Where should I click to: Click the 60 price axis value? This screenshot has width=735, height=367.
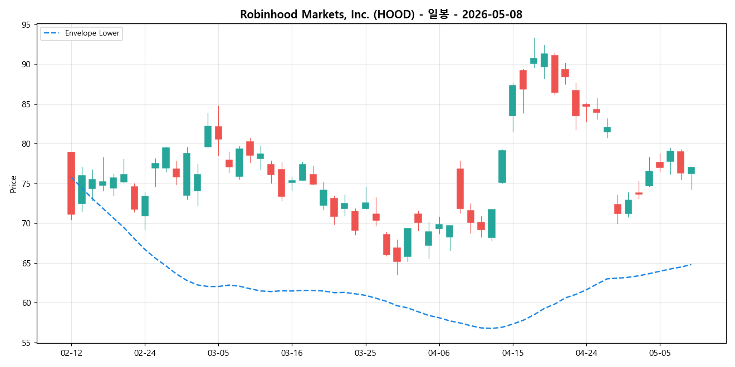[27, 303]
